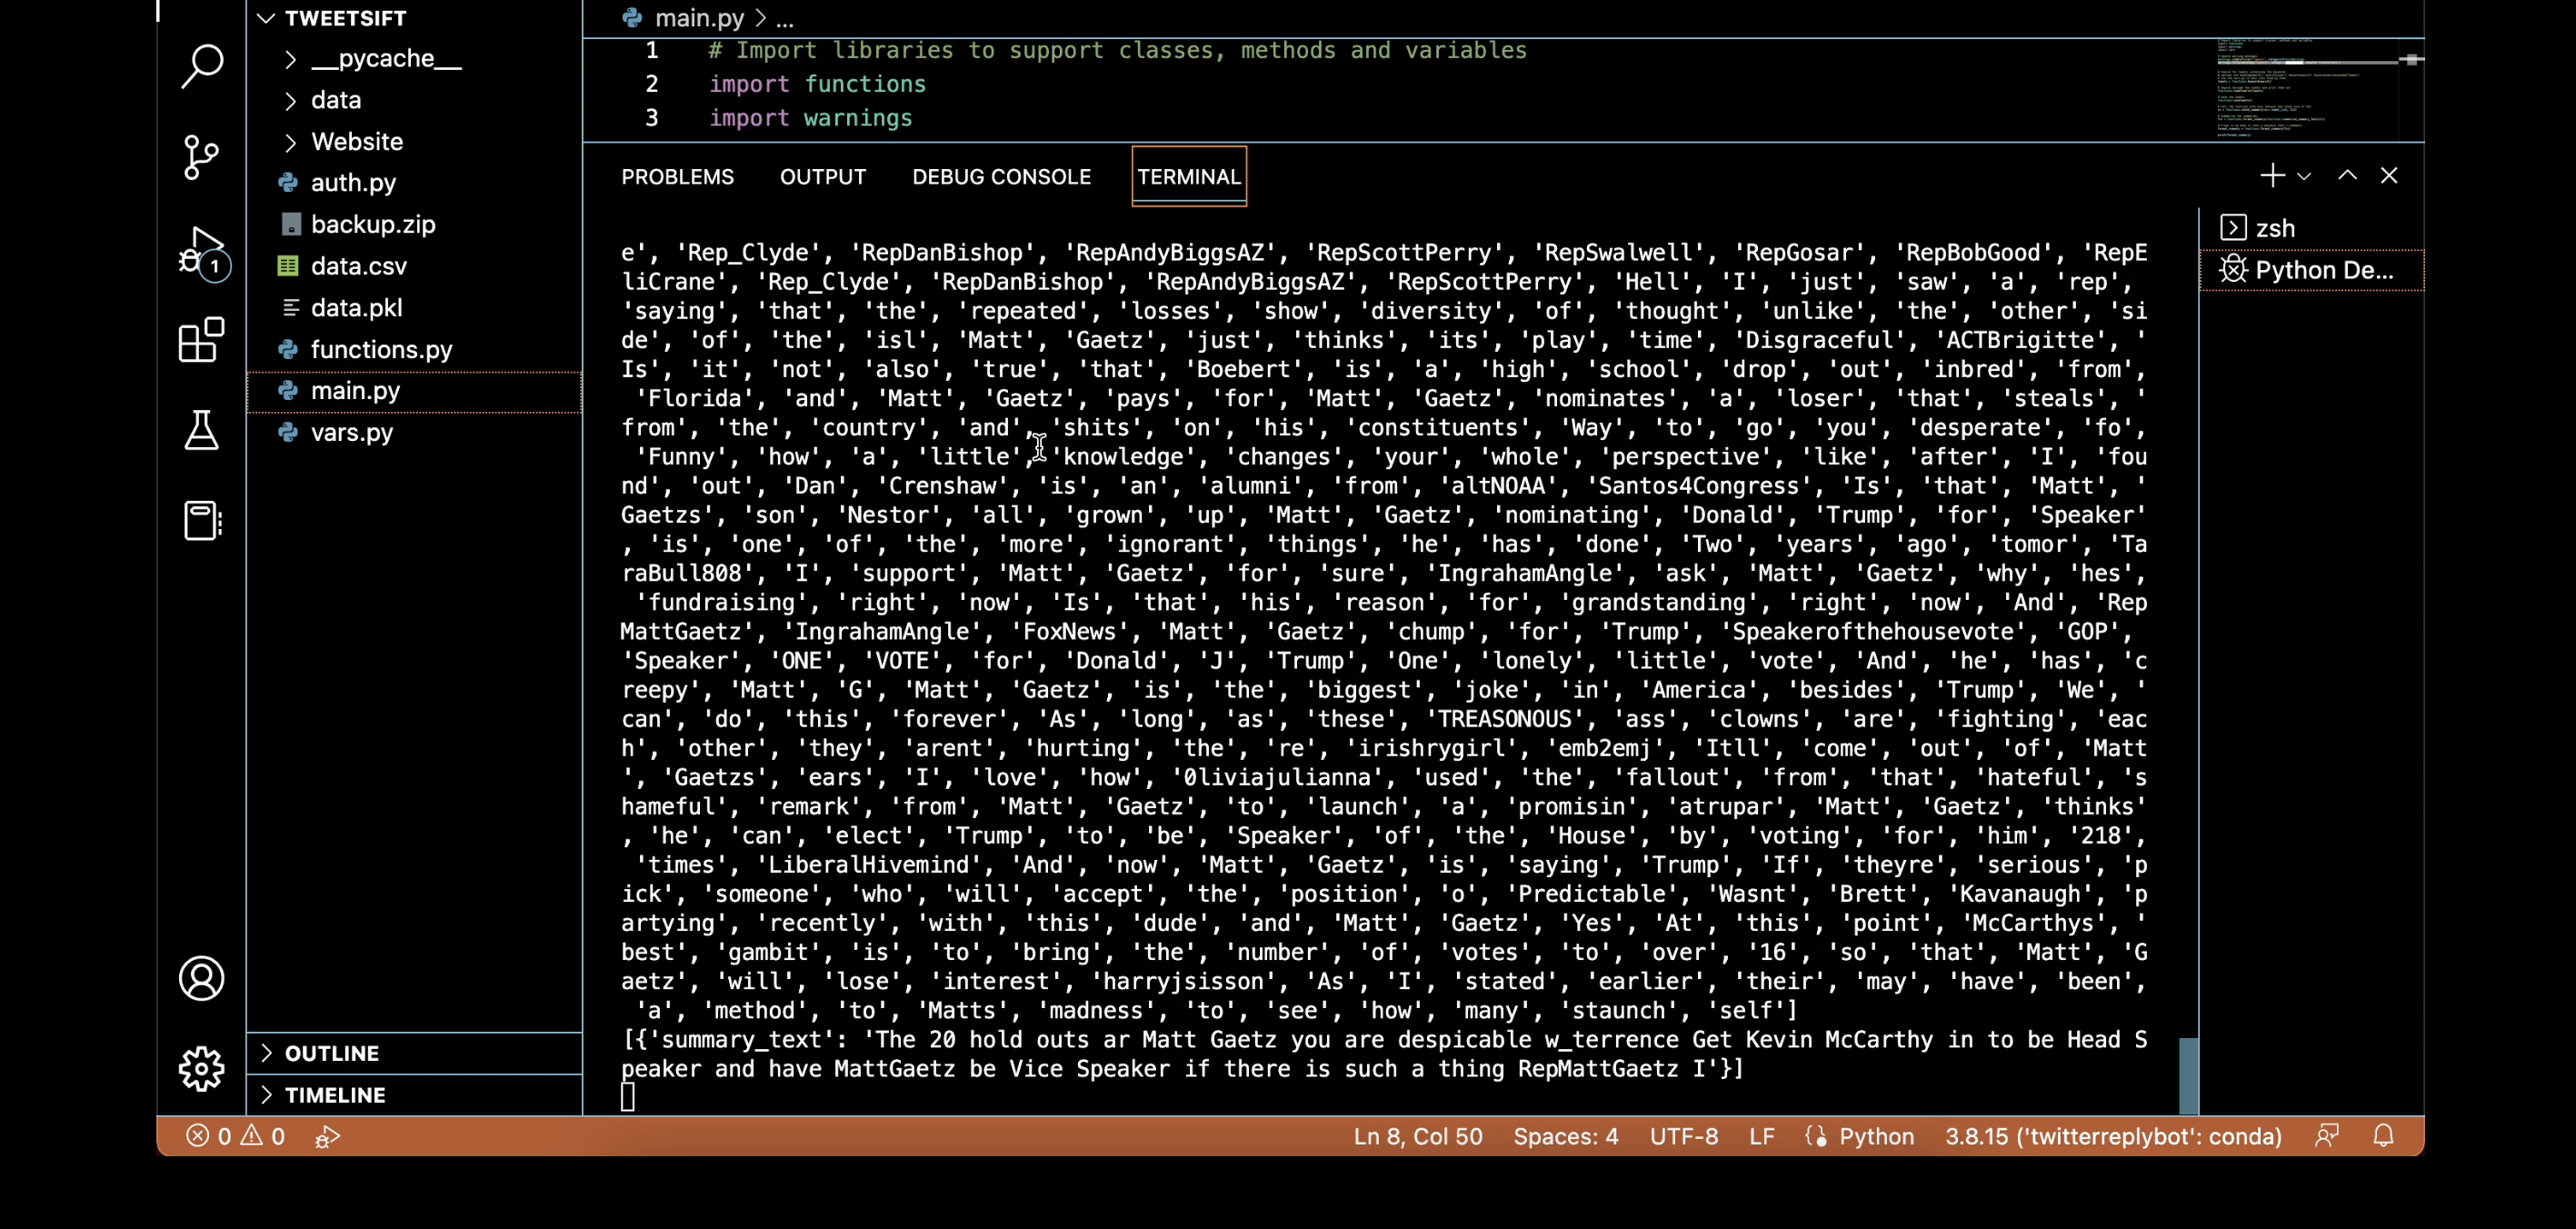Open the DEBUG CONSOLE tab
Image resolution: width=2576 pixels, height=1229 pixels.
coord(1001,177)
